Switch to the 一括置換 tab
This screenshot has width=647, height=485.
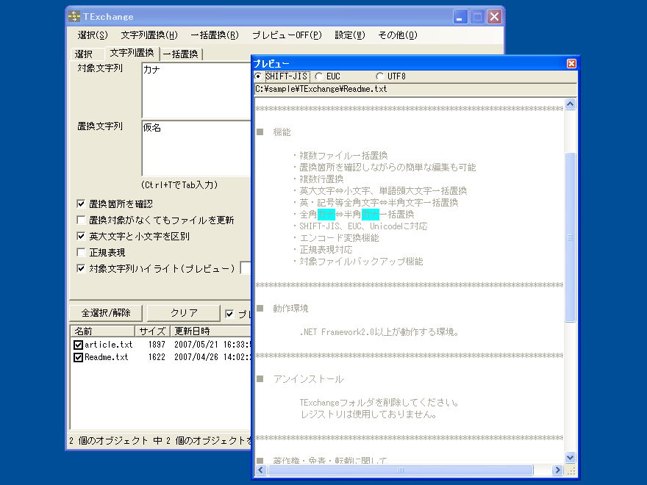(x=181, y=54)
